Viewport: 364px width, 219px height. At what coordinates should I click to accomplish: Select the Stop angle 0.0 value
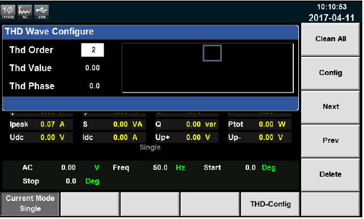coord(71,181)
